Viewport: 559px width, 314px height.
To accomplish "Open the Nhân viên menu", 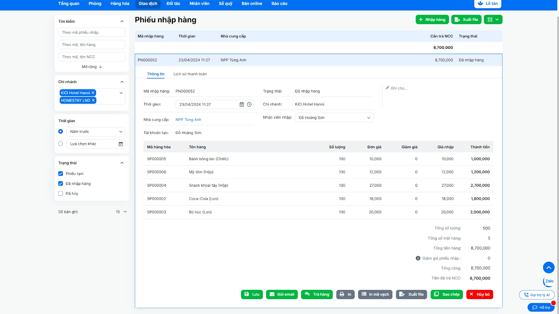I will (199, 3).
